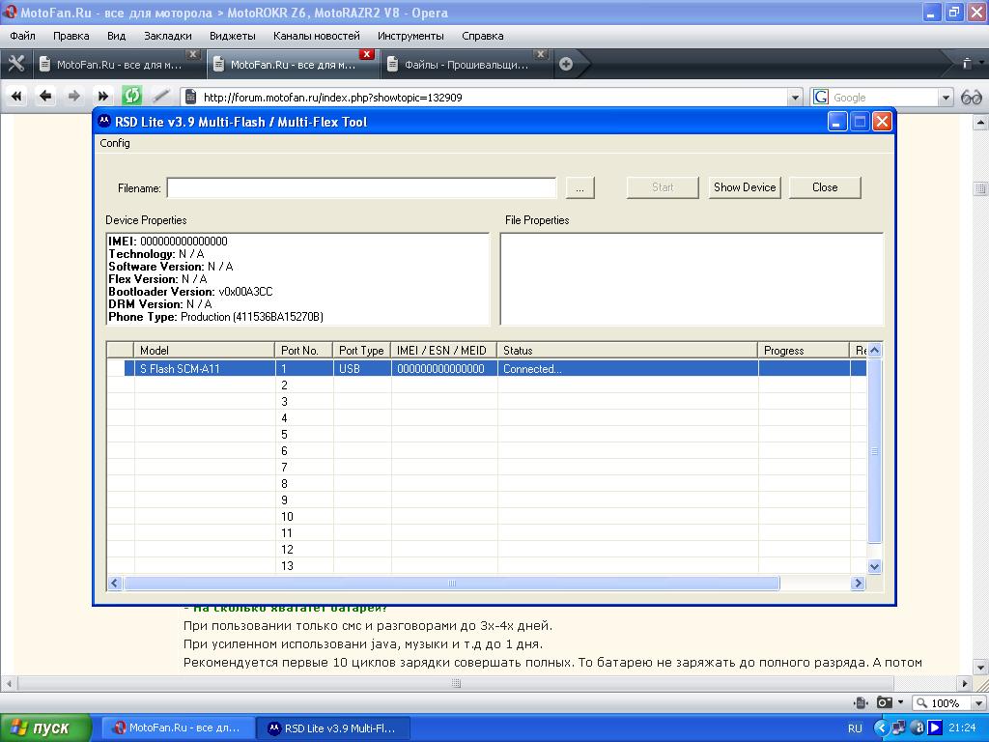
Task: Open the zoom 100% dropdown
Action: [978, 703]
